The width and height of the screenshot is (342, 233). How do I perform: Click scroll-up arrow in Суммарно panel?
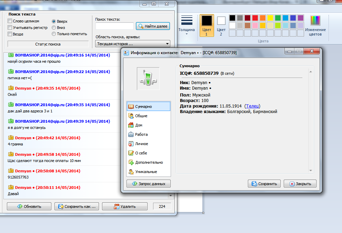tap(311, 72)
